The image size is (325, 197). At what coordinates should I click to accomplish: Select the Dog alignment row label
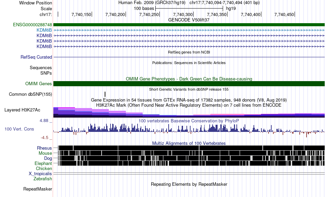[x=48, y=158]
